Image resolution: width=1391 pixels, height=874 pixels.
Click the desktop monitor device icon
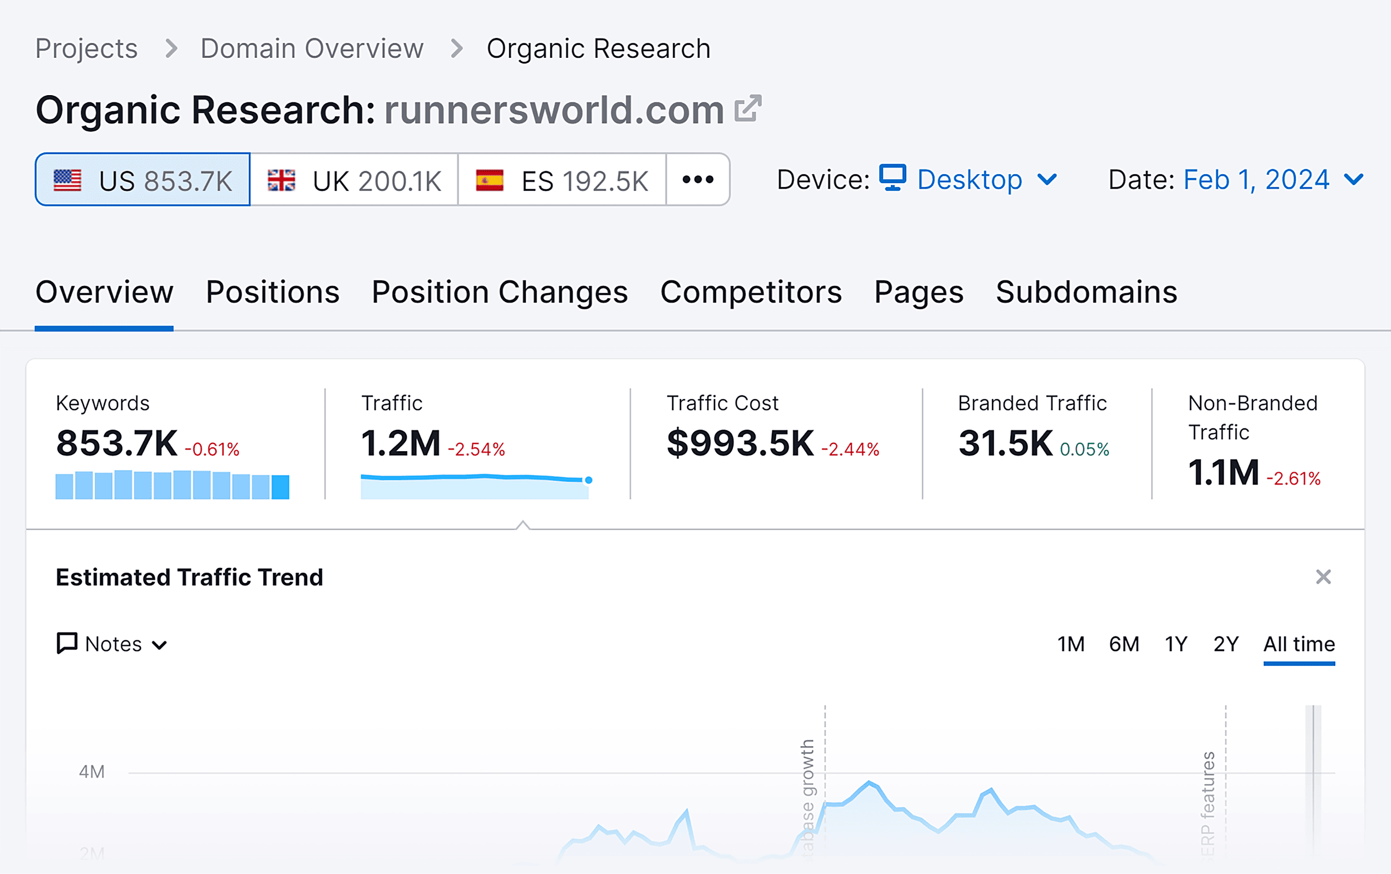pos(892,180)
